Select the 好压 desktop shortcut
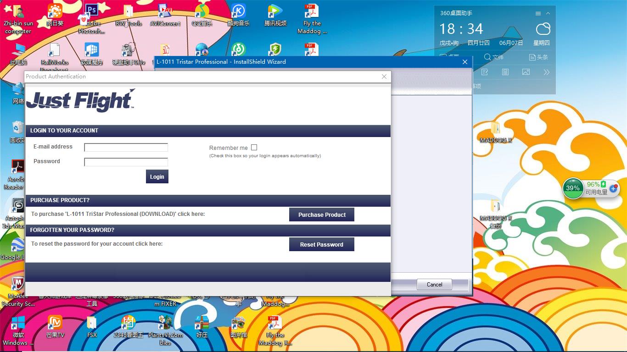 click(202, 327)
